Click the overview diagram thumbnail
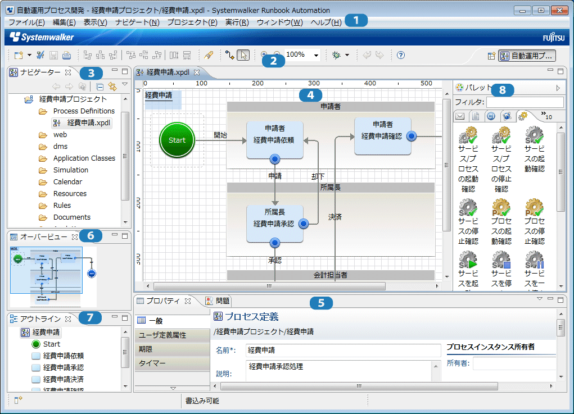The image size is (574, 414). (x=53, y=277)
